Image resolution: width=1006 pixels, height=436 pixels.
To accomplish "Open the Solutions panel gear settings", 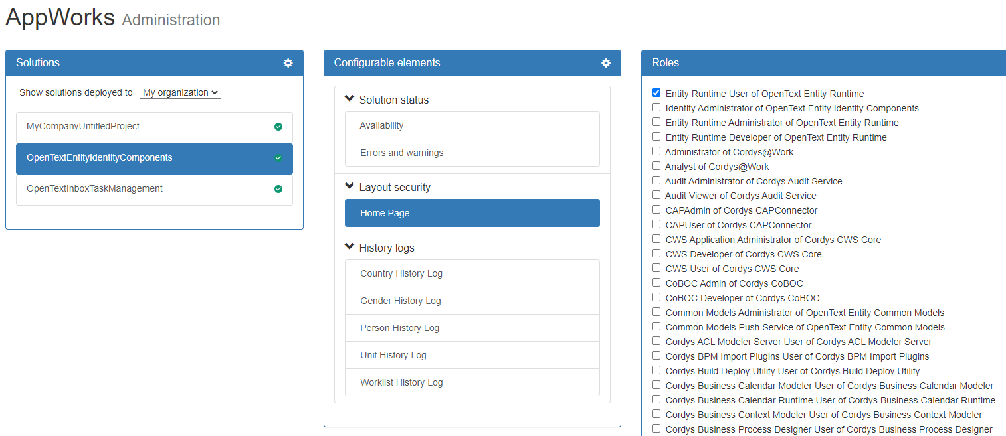I will point(288,63).
